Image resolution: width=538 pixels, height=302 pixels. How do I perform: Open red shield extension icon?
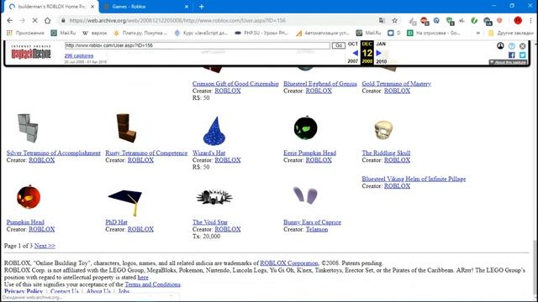(x=499, y=20)
